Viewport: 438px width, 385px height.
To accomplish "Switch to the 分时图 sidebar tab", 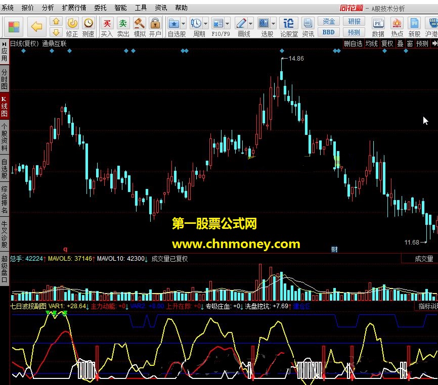I will click(x=4, y=79).
